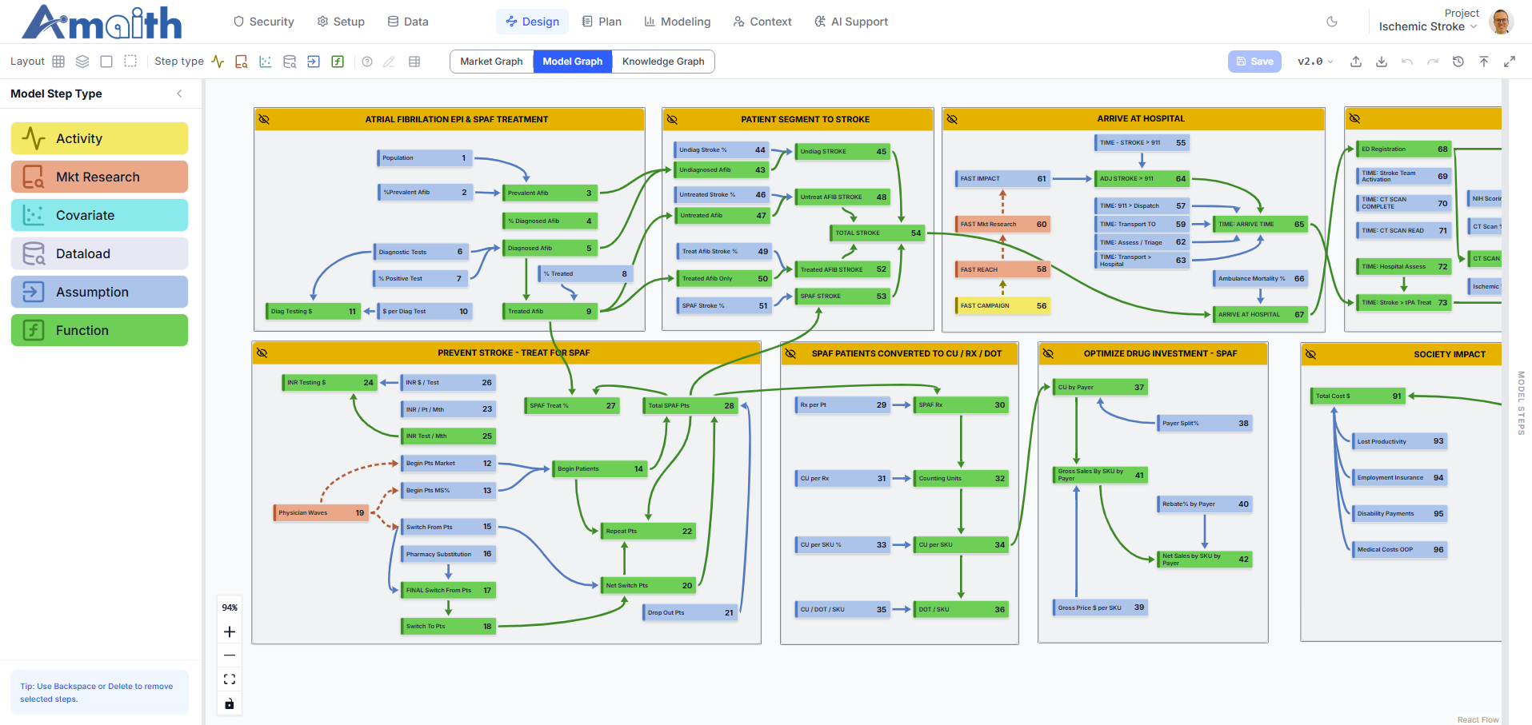
Task: Pick the Assumption arrow step type icon
Action: [x=314, y=62]
